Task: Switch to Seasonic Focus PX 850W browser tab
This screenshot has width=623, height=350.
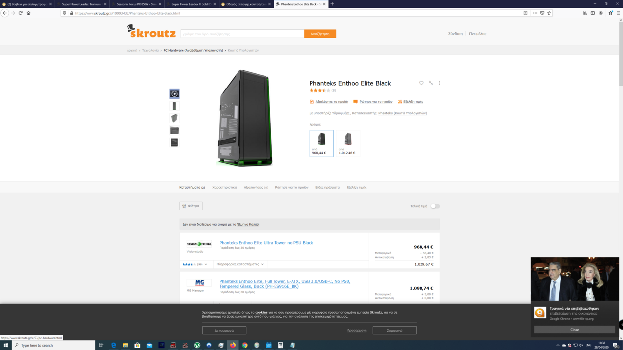Action: (x=136, y=4)
